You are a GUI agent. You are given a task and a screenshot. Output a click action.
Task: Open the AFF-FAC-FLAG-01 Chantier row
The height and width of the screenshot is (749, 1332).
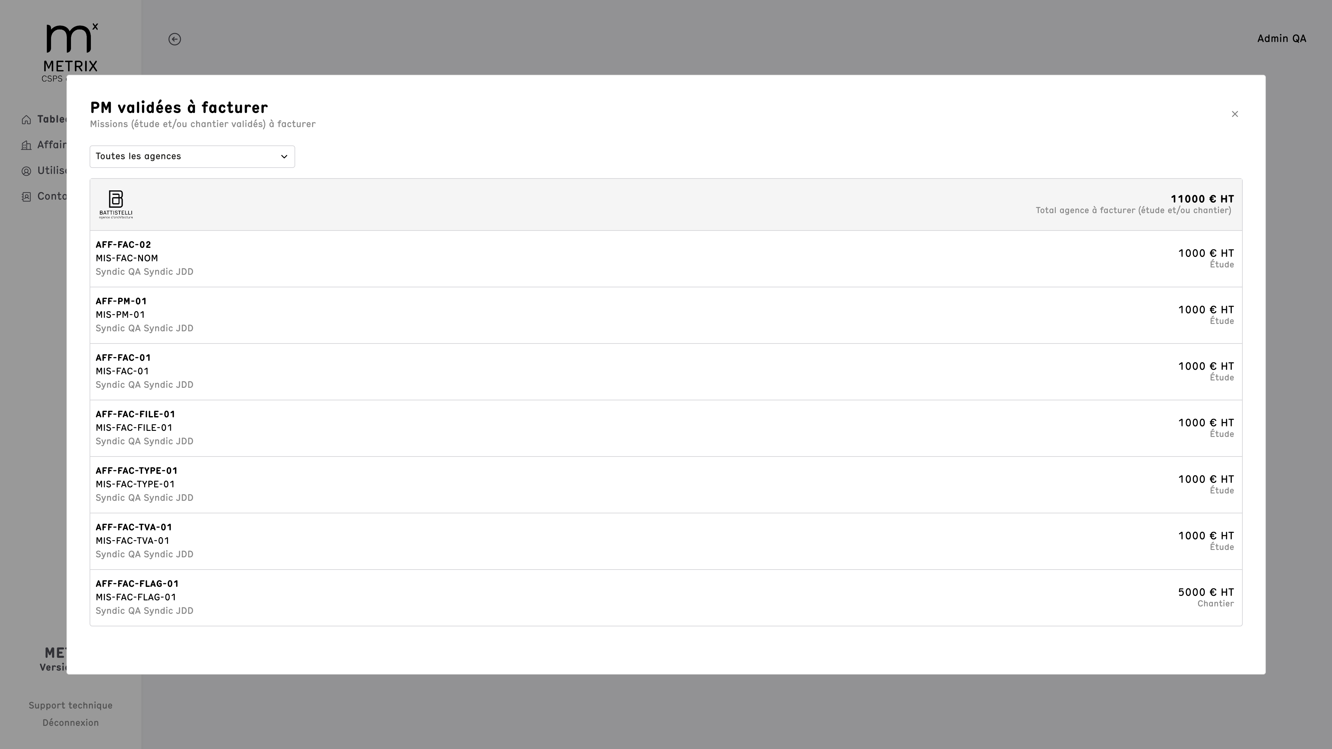pyautogui.click(x=666, y=597)
